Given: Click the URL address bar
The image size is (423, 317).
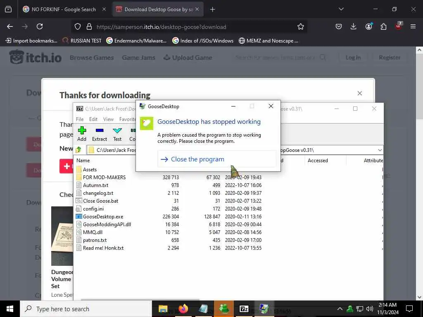Looking at the screenshot, I should click(x=189, y=27).
